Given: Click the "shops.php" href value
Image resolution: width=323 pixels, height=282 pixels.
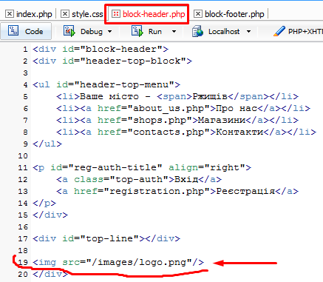Looking at the screenshot, I should (160, 120).
